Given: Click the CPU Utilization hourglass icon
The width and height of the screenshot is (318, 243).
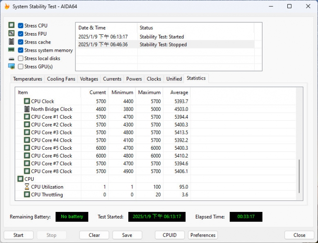Looking at the screenshot, I should [27, 187].
